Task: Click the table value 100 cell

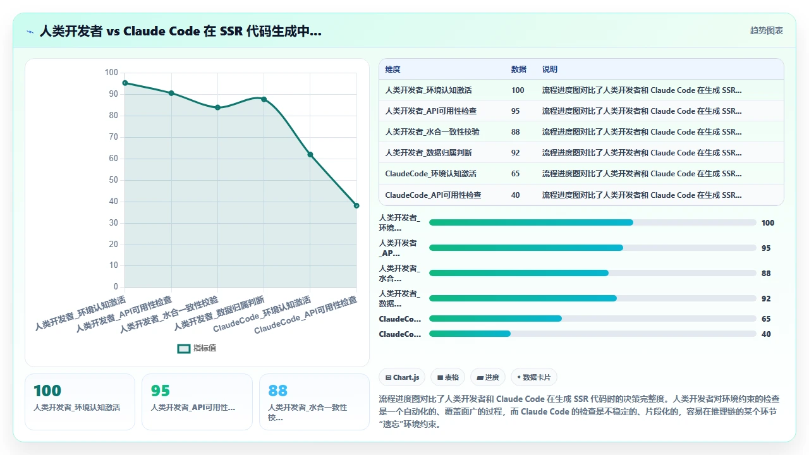Action: tap(518, 90)
